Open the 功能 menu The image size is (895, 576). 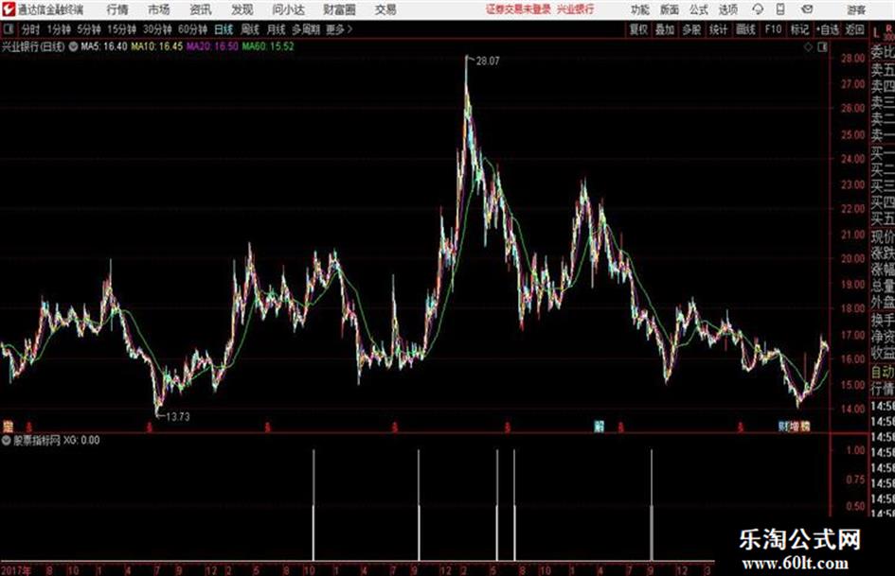(640, 9)
